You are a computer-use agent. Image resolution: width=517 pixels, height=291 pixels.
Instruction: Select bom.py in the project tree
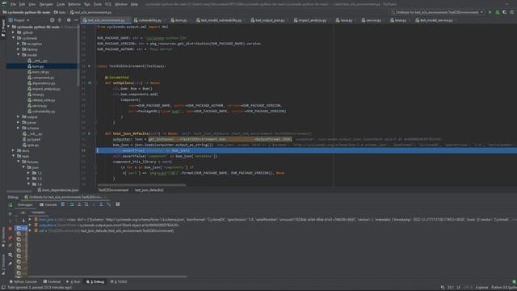(x=42, y=66)
